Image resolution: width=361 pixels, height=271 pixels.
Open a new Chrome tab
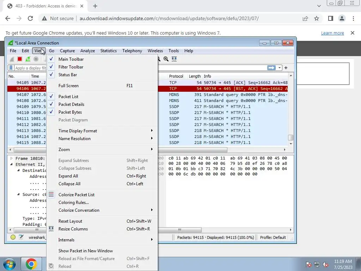(95, 6)
